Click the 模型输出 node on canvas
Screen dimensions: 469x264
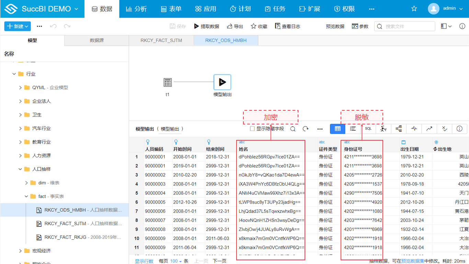tap(222, 82)
